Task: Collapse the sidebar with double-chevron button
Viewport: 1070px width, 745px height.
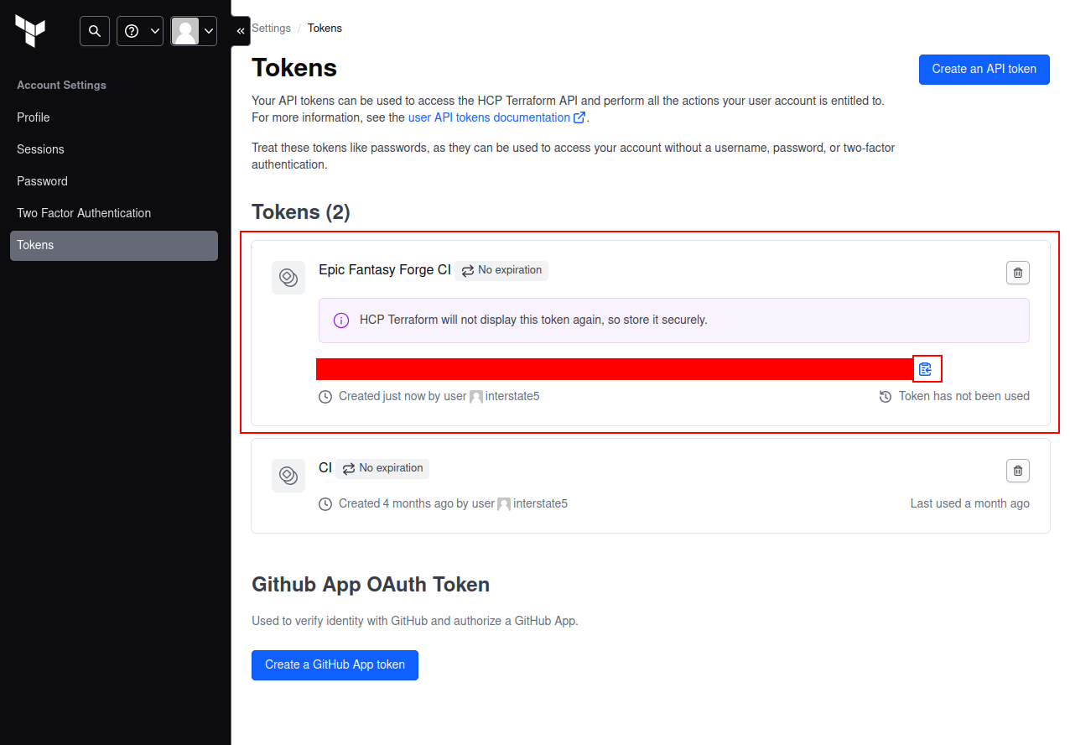Action: [x=241, y=31]
